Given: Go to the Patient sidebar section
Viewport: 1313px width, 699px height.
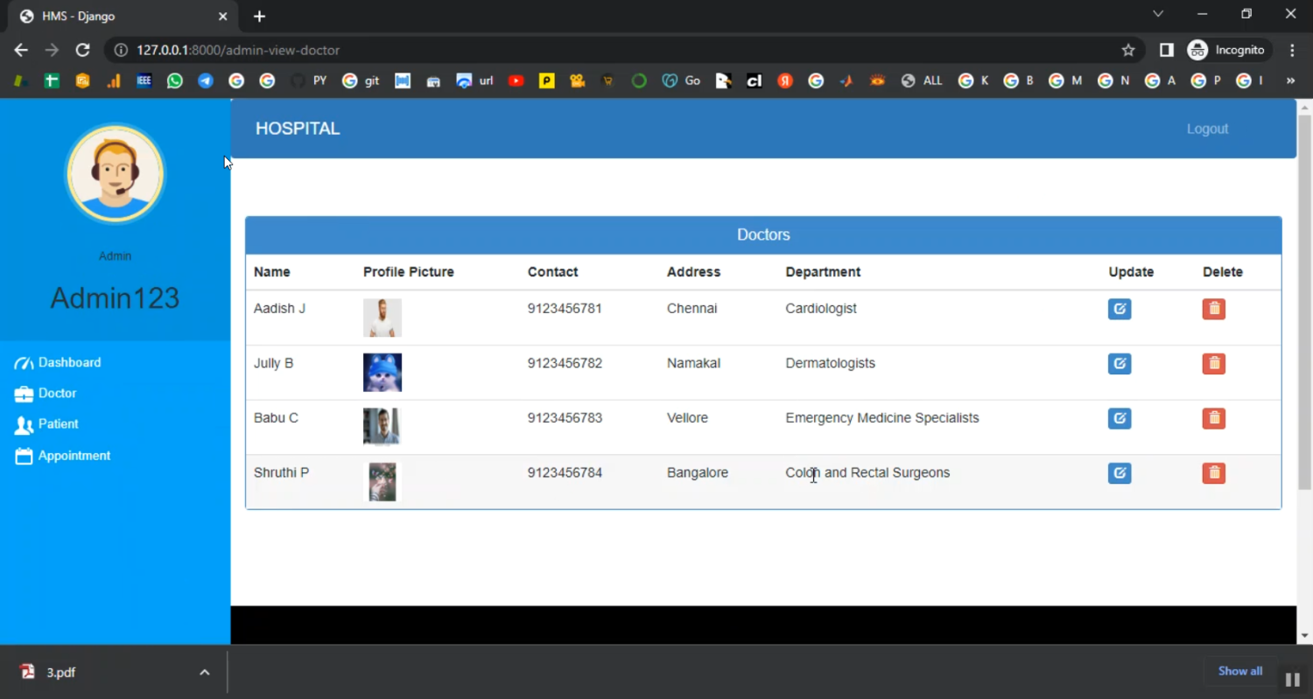Looking at the screenshot, I should pyautogui.click(x=58, y=423).
